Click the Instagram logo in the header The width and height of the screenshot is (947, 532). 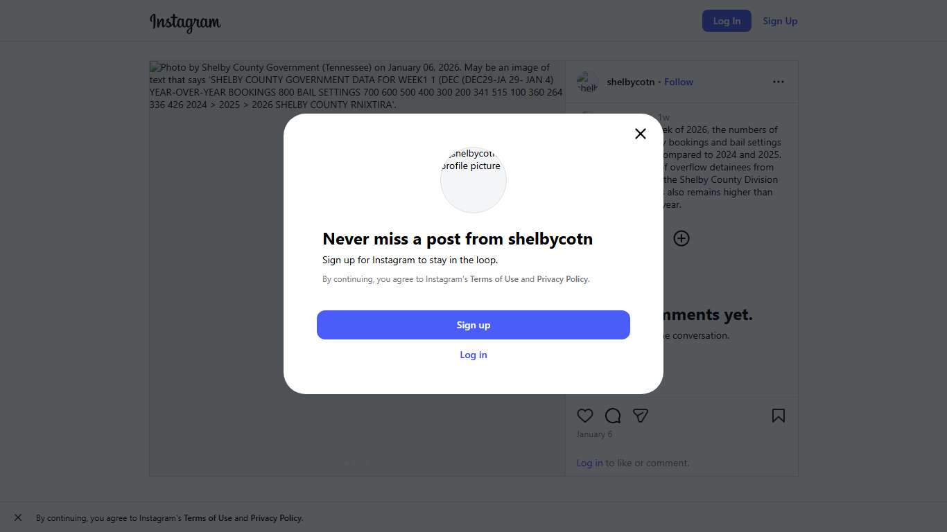(185, 21)
